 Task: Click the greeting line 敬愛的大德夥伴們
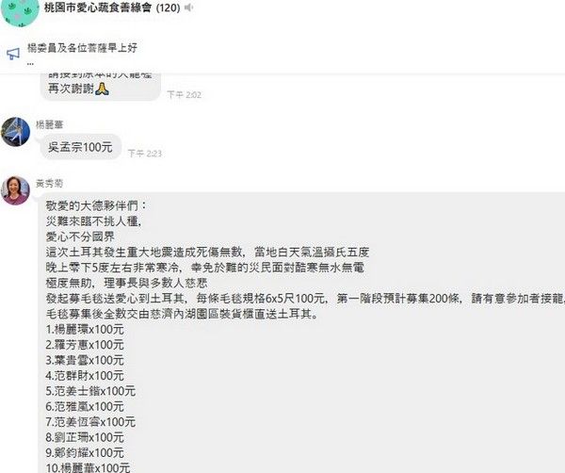coord(97,205)
